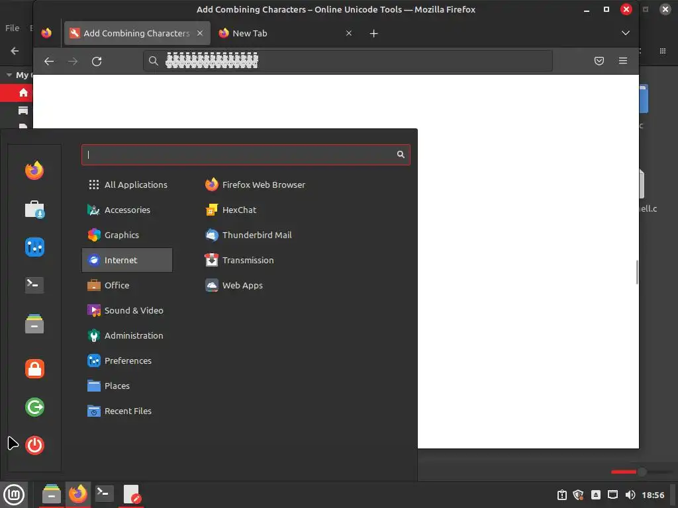This screenshot has height=508, width=678.
Task: Select Graphics category
Action: (x=127, y=235)
